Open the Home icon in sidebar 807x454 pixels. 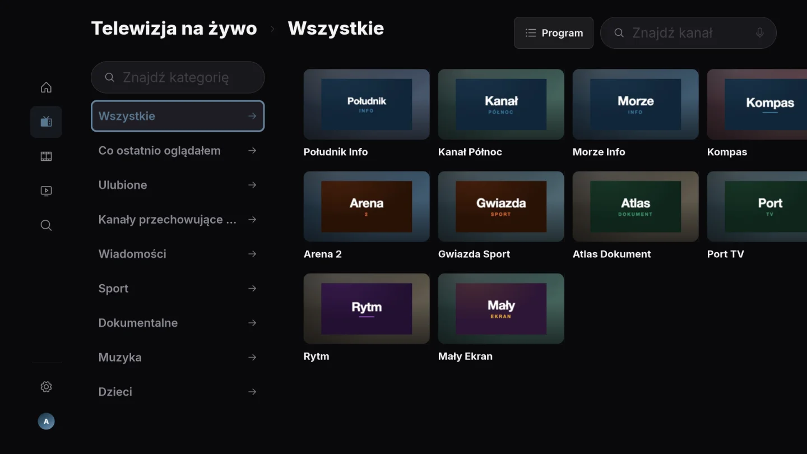(46, 87)
